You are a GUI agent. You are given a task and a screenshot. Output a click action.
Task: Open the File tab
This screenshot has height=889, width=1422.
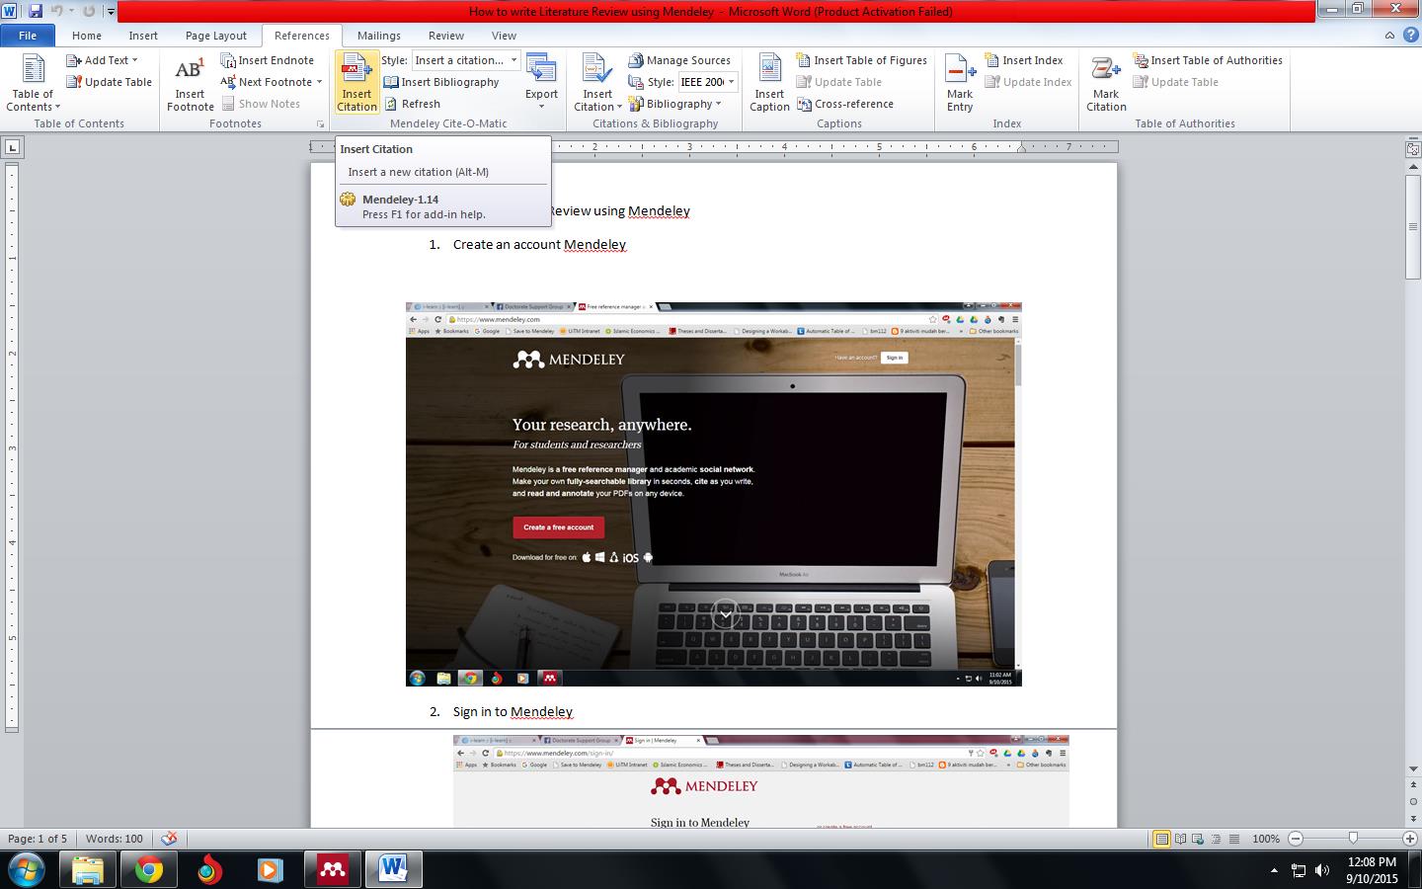click(x=27, y=36)
